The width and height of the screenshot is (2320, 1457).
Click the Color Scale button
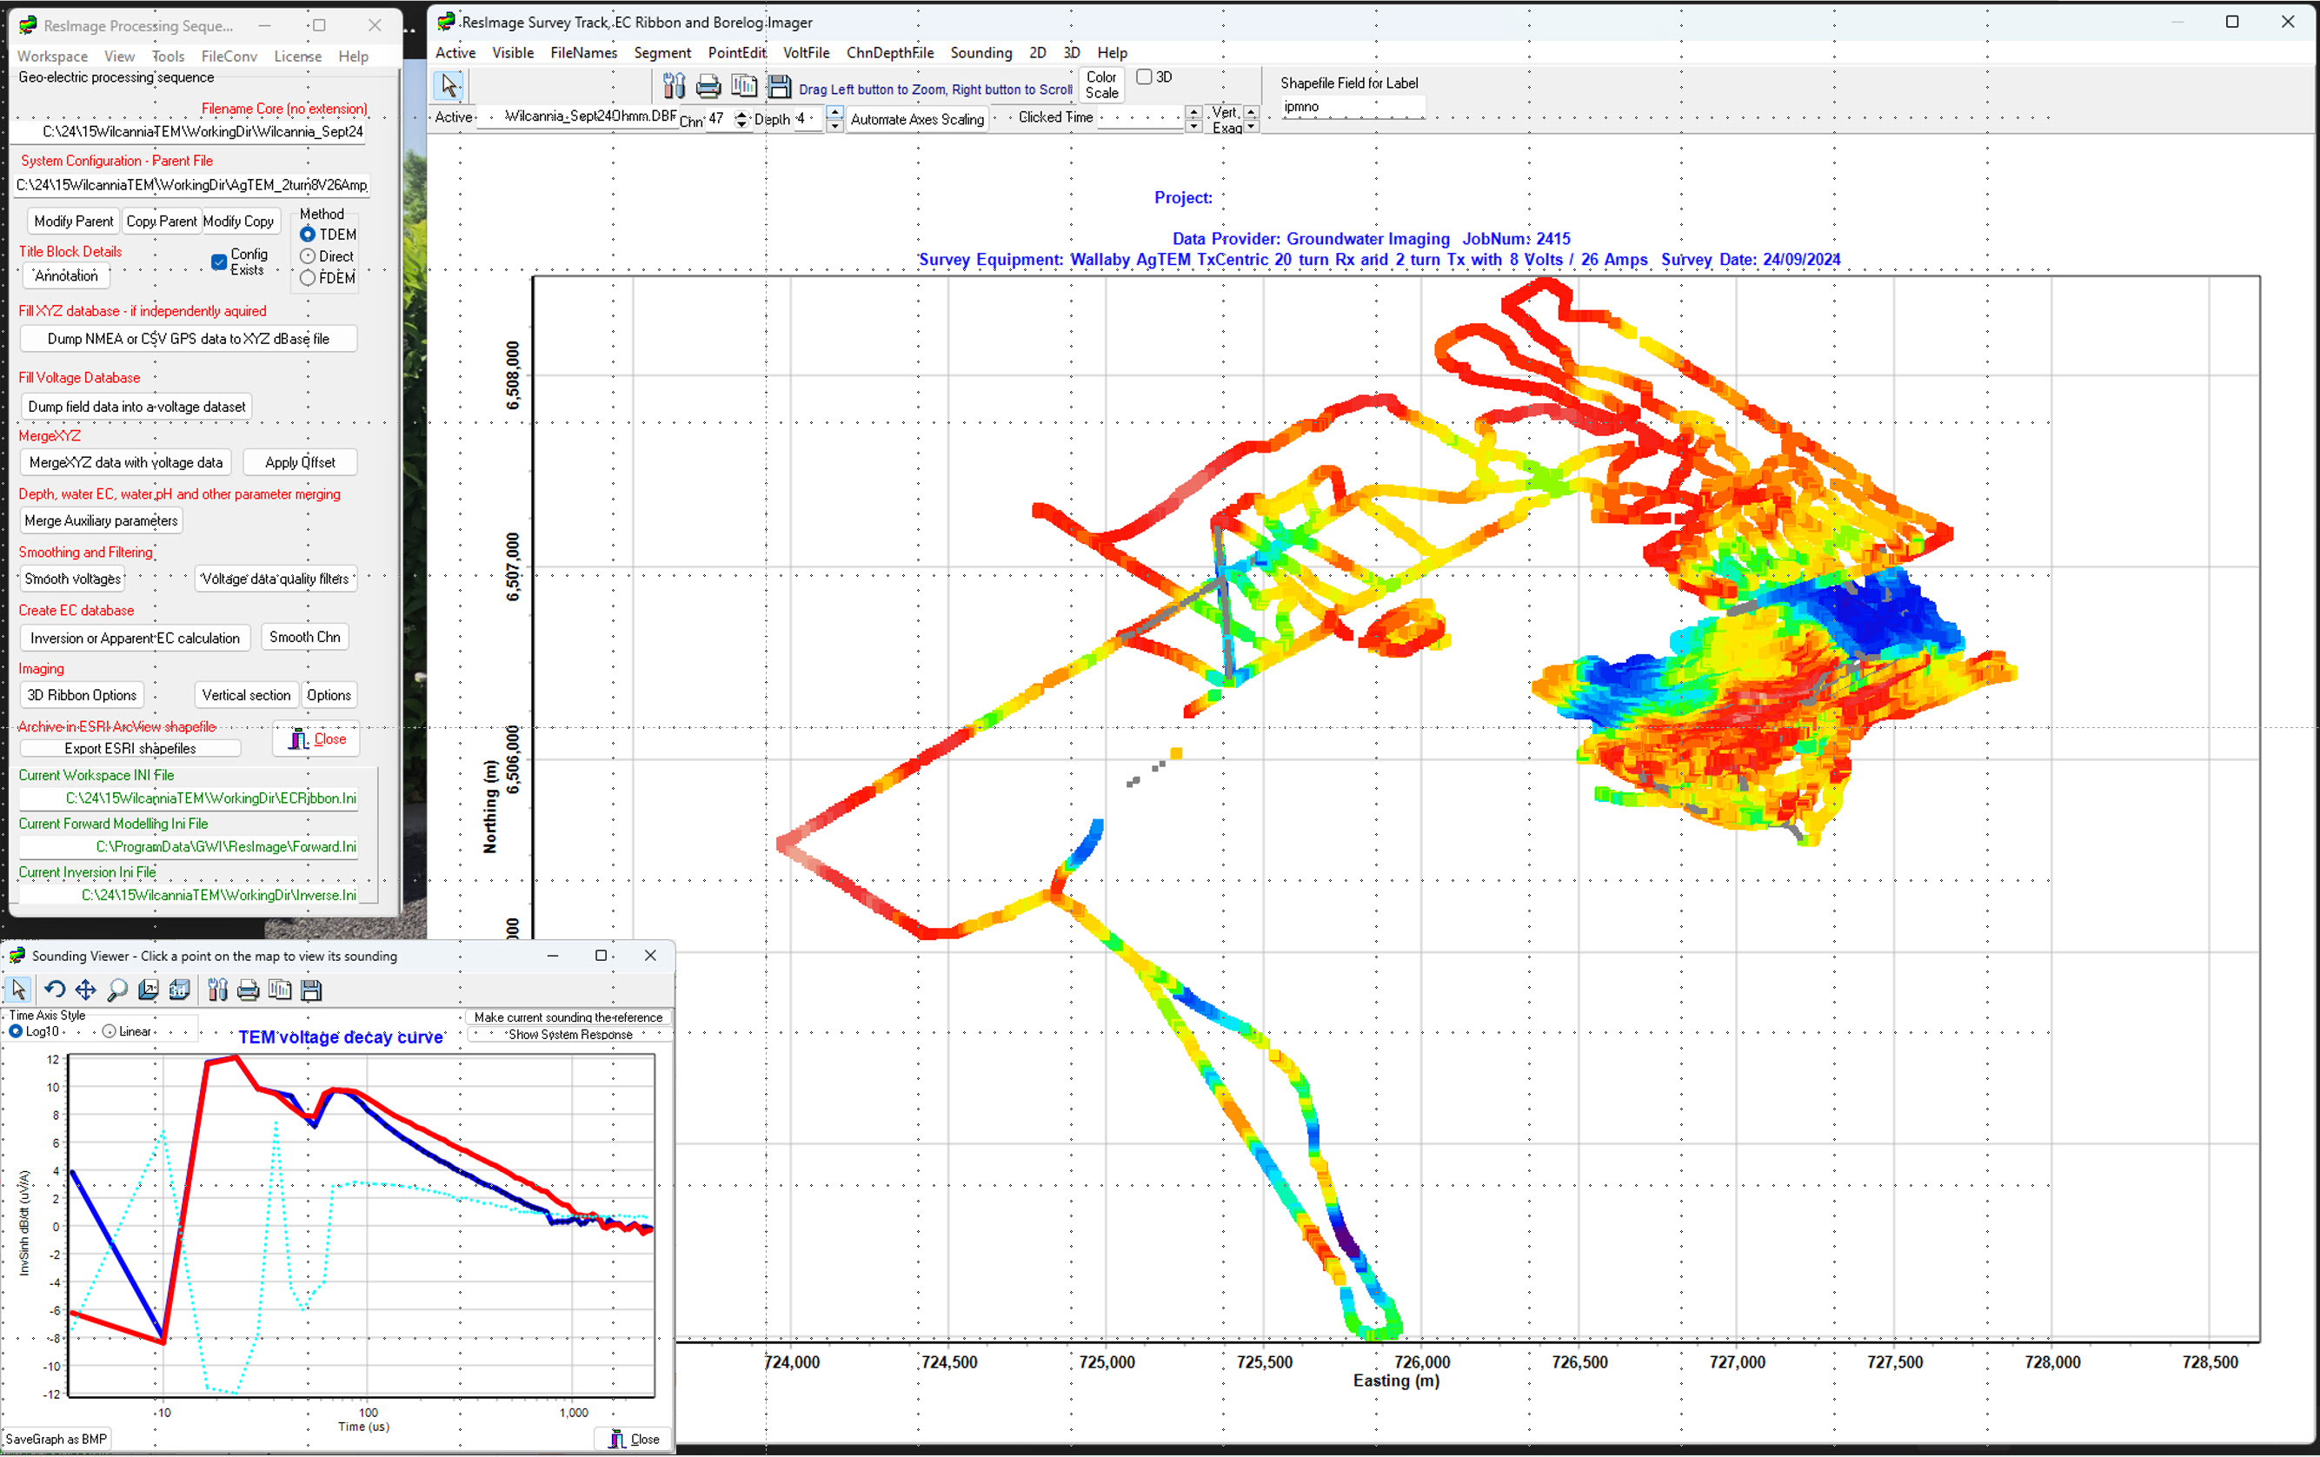[1101, 85]
